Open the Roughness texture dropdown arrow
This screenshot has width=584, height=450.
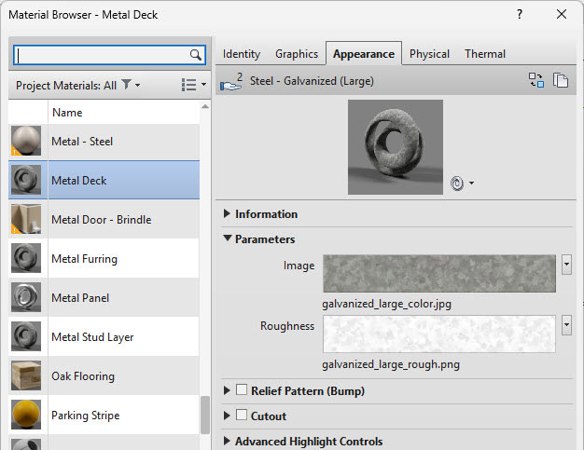pyautogui.click(x=566, y=325)
